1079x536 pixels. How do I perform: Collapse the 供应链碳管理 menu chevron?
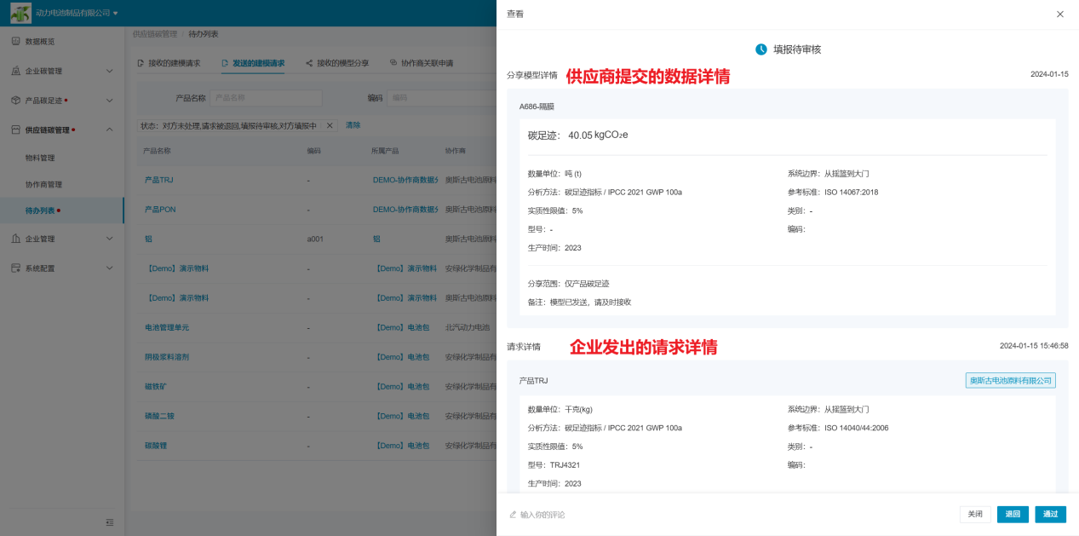(109, 130)
